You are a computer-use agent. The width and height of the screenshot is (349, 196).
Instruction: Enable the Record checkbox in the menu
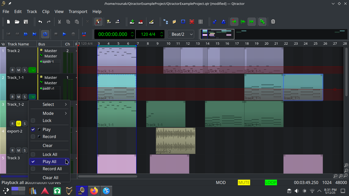coord(33,137)
